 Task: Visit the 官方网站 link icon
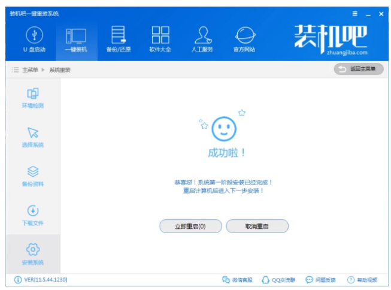[x=244, y=39]
